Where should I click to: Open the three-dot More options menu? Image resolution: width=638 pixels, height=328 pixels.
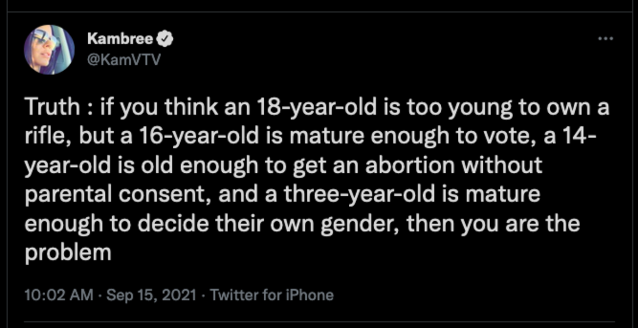(x=605, y=39)
